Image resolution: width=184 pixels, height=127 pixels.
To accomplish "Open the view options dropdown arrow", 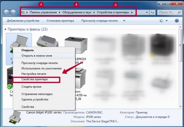I will (x=166, y=21).
